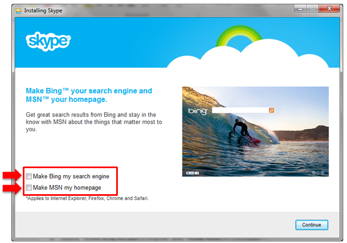Close the Installing Skype window
The image size is (347, 243).
point(329,9)
